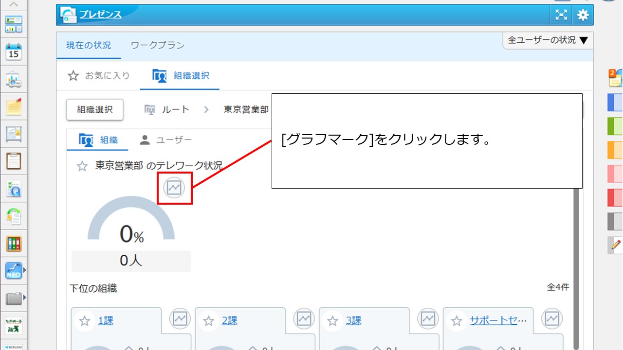Collapse the sidebar with the up chevron
The image size is (623, 350).
(x=14, y=4)
